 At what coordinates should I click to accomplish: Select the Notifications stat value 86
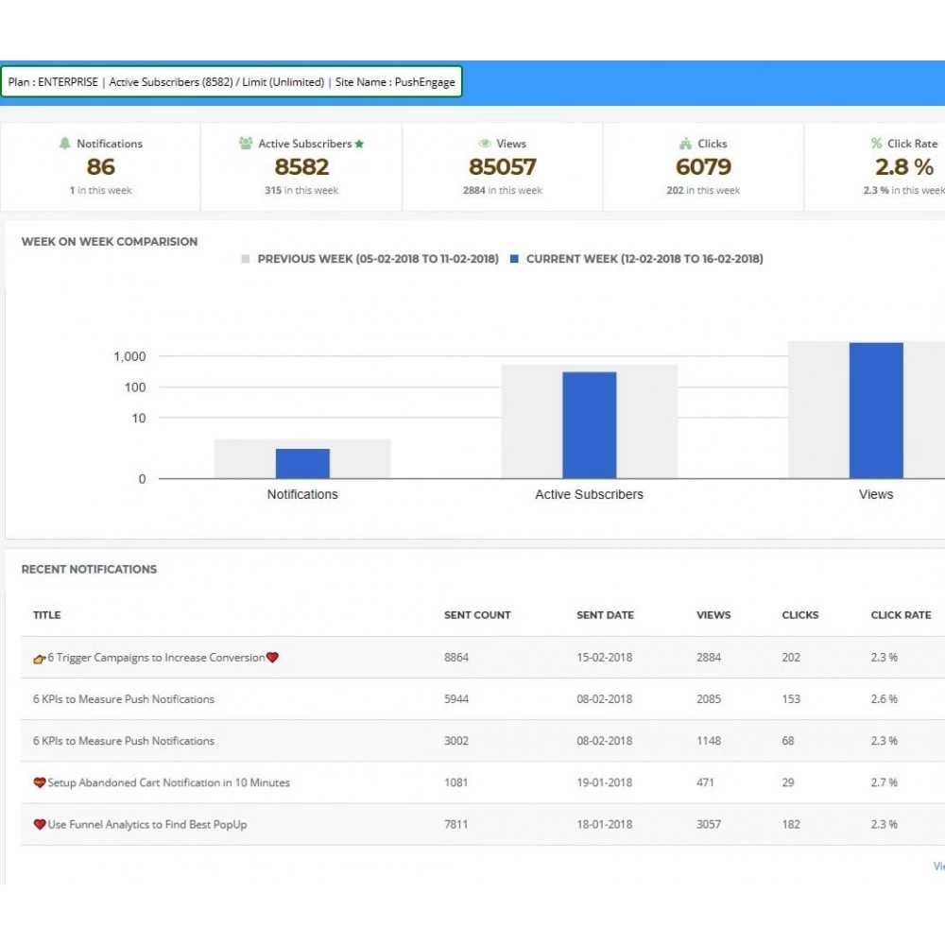point(101,167)
